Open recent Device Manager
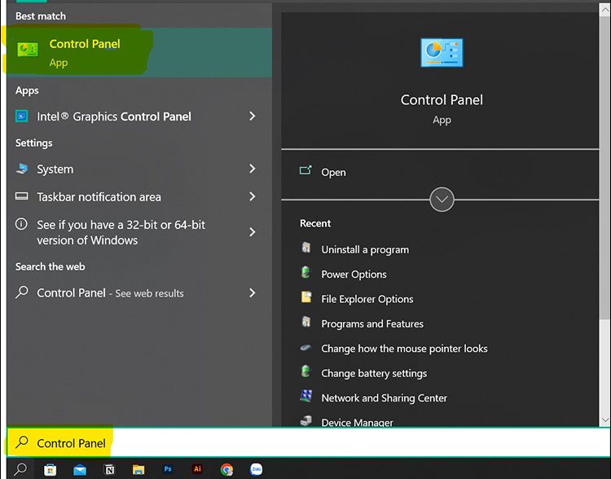611x479 pixels. pos(357,422)
